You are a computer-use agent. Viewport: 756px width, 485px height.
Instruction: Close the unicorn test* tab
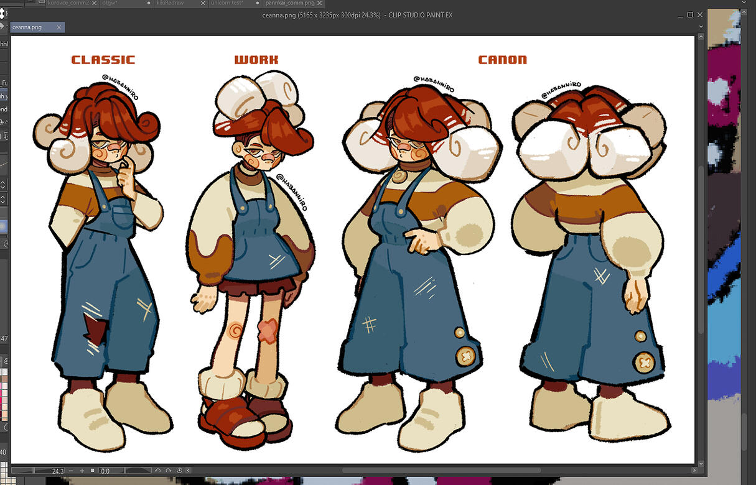pos(257,3)
